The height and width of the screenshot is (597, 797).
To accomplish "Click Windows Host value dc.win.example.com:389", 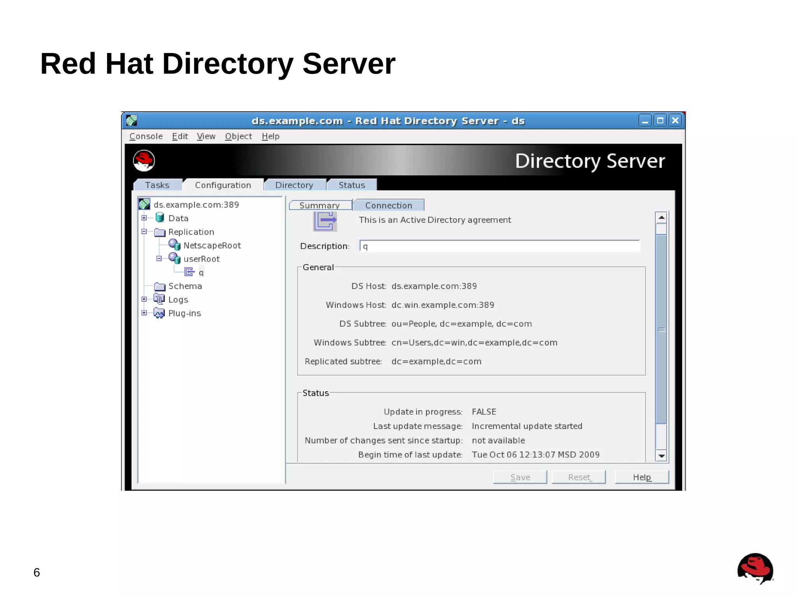I will [443, 305].
